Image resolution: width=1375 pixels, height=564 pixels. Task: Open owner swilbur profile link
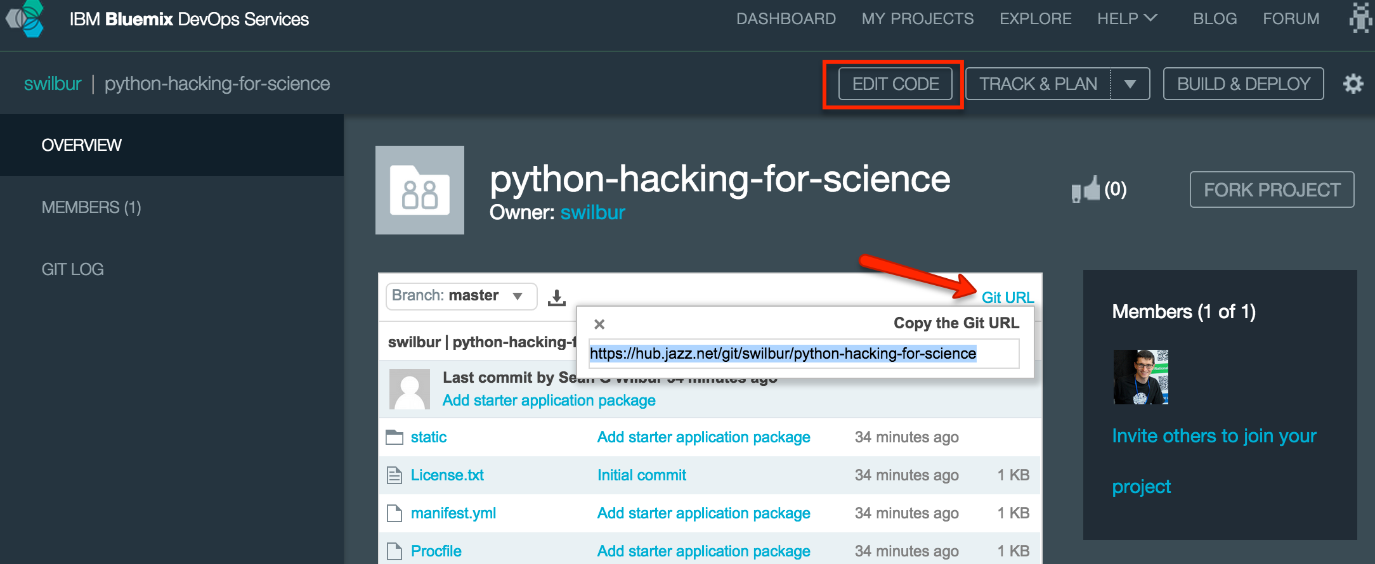pos(593,212)
